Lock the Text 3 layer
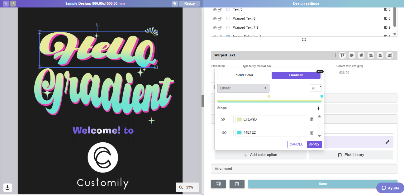The image size is (404, 195). tap(220, 10)
